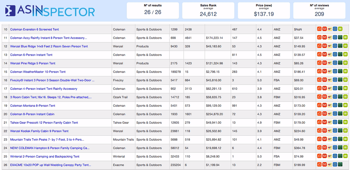Viewport: 350px width, 170px height.
Task: Open NEW! COLEMAN Hampton 6 Person link
Action: [50, 148]
